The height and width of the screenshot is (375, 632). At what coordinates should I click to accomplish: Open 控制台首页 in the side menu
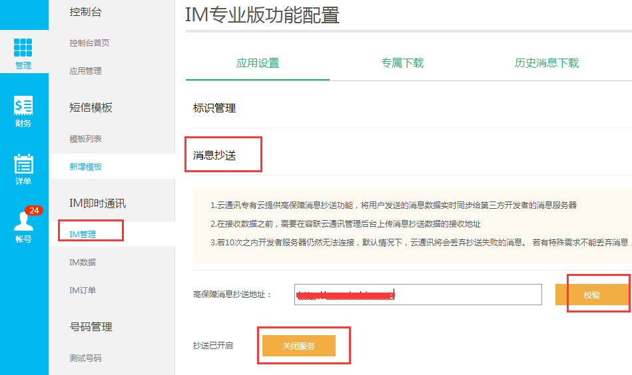click(x=89, y=43)
